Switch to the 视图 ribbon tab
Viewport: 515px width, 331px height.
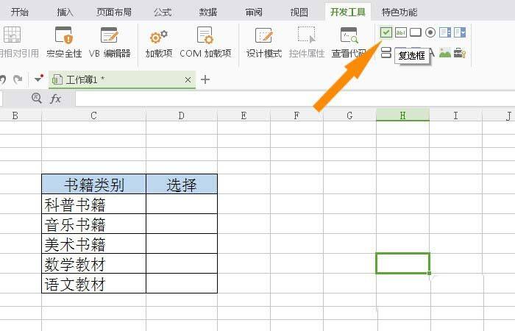[x=299, y=13]
